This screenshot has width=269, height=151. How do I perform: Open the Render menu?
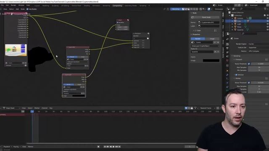pos(13,5)
